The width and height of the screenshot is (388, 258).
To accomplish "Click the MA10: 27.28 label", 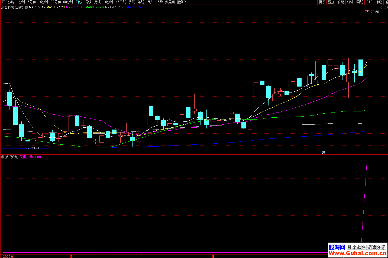I will (56, 7).
